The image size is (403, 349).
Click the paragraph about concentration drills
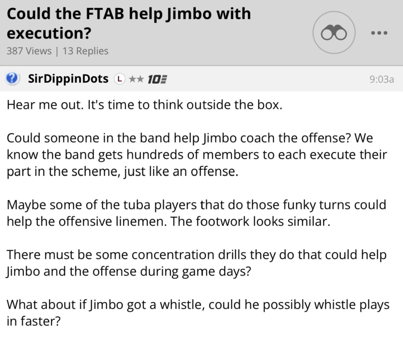(197, 263)
